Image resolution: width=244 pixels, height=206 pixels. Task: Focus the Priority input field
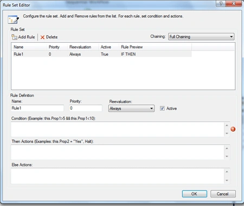[86, 108]
